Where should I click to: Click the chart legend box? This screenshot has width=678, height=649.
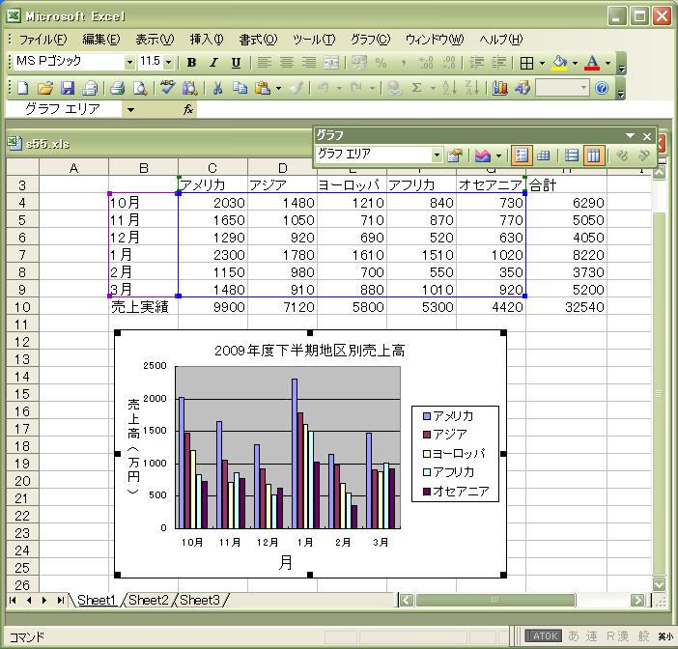455,454
